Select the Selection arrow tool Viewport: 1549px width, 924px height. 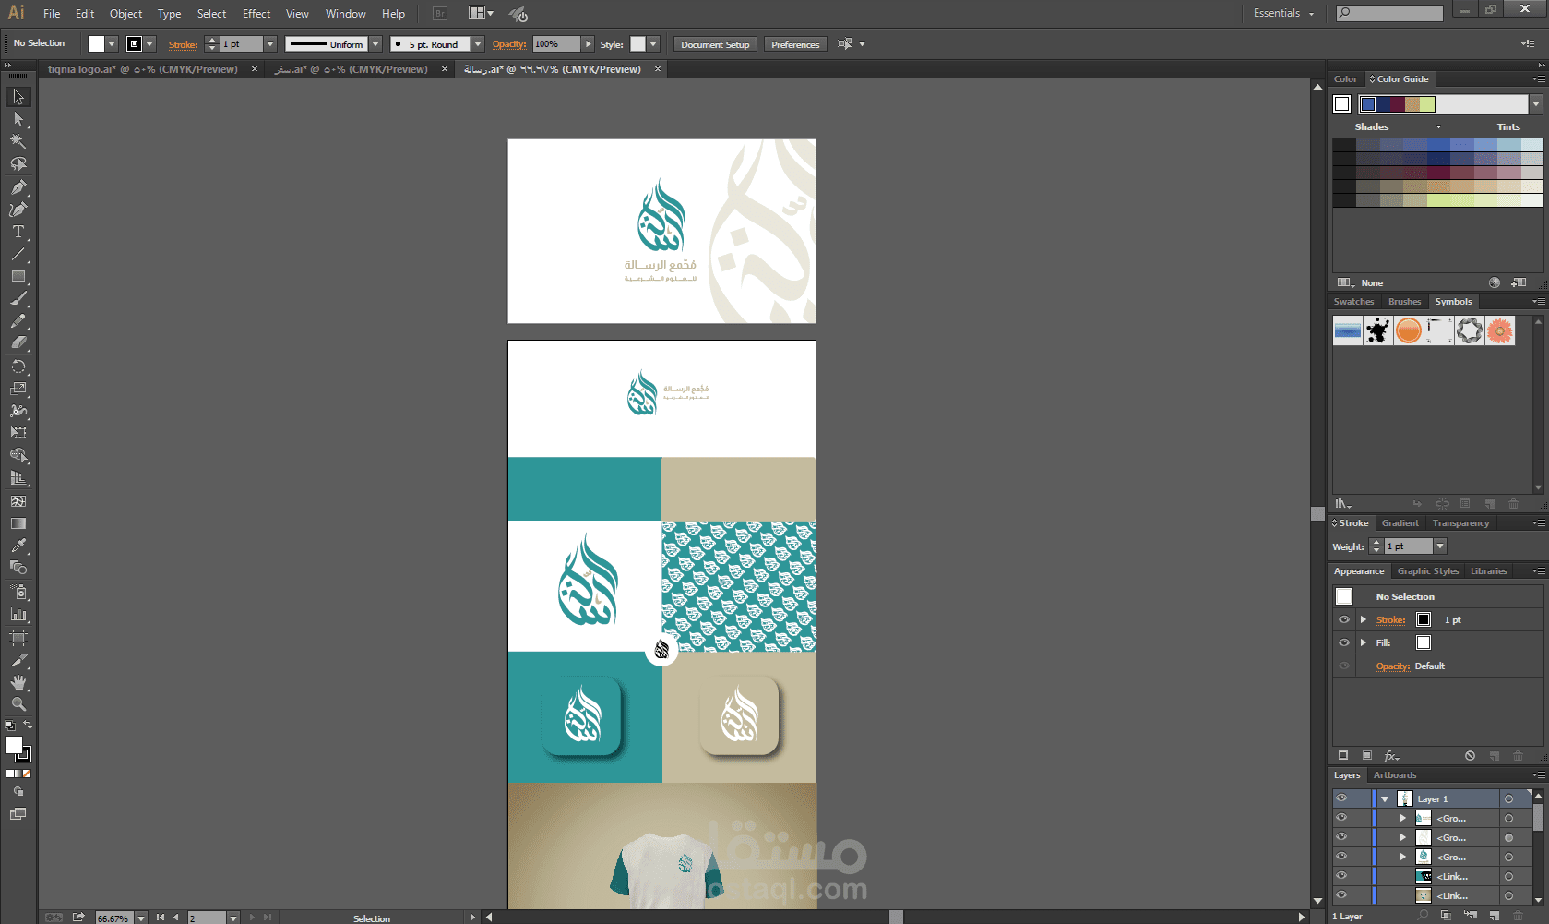18,97
